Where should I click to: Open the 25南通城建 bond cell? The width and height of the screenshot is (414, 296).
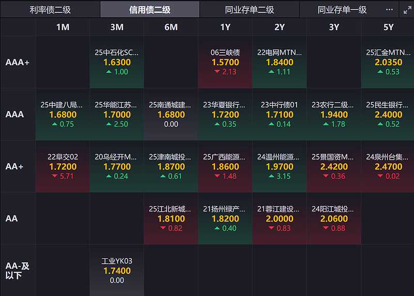coord(171,114)
